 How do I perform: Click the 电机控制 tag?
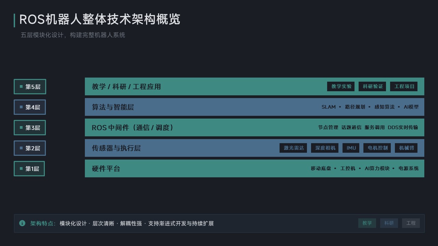click(377, 148)
